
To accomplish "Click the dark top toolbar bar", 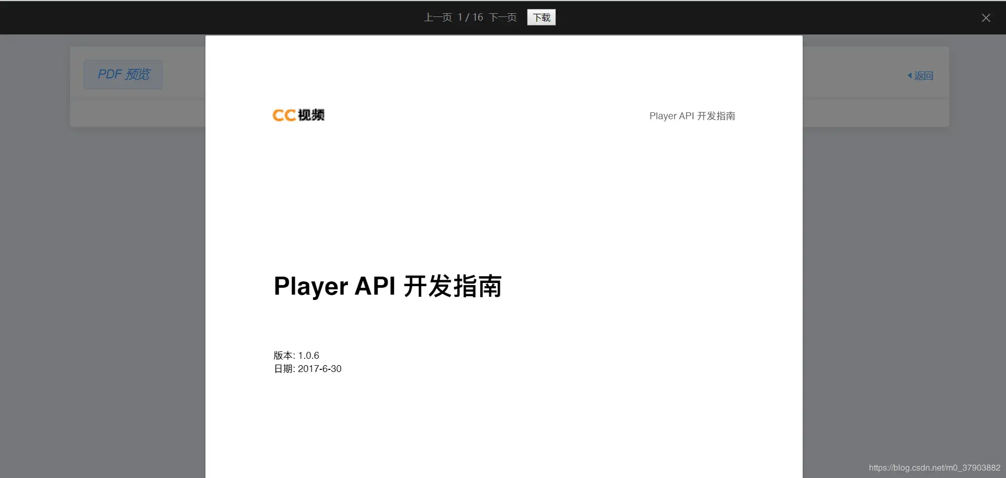I will [212, 17].
